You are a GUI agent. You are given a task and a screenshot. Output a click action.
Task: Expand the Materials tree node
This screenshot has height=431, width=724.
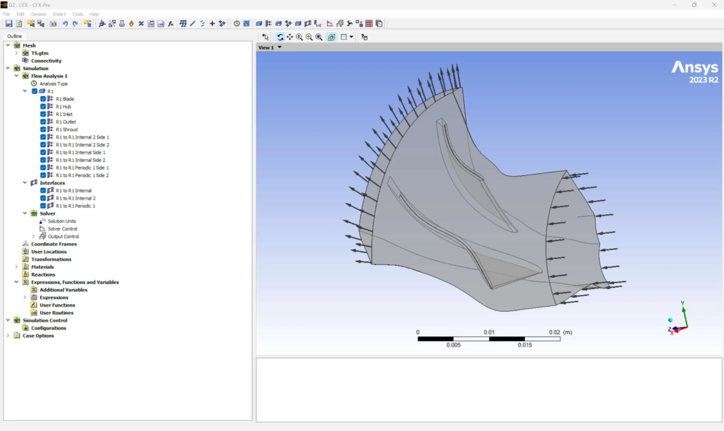point(16,267)
